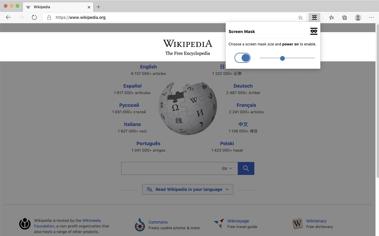Open English Wikipedia link
The height and width of the screenshot is (236, 379).
point(148,67)
